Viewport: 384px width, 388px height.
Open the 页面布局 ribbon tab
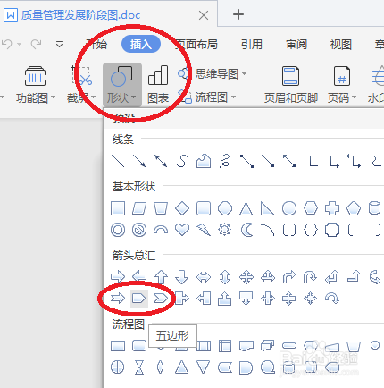[x=196, y=45]
